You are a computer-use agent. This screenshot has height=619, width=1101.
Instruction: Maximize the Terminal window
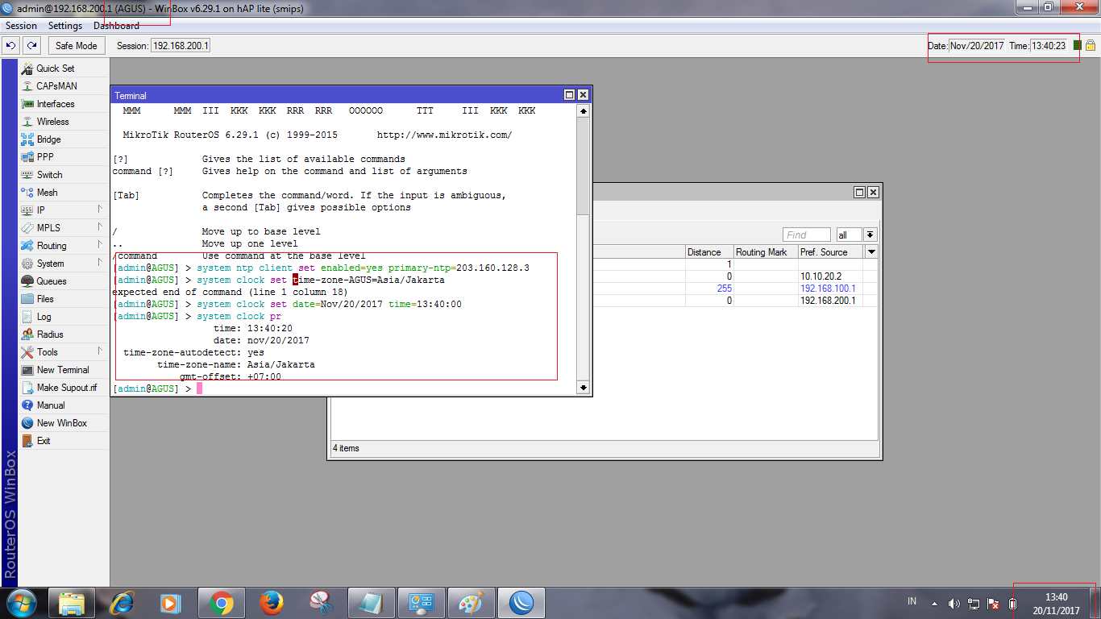[570, 95]
